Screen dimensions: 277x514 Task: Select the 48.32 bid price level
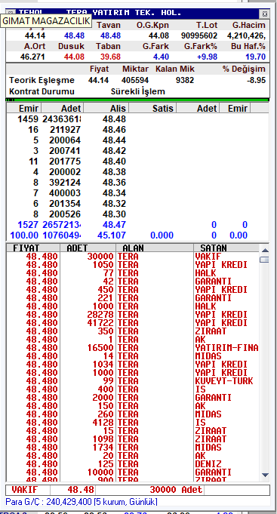(114, 204)
